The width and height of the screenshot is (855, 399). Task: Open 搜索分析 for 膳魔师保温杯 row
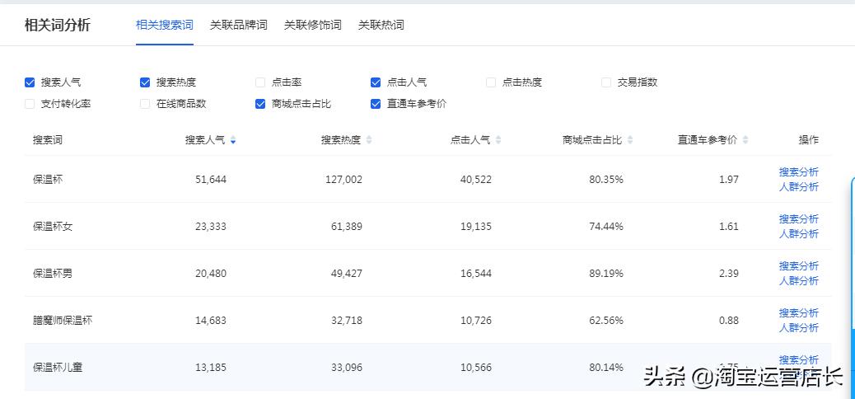799,313
